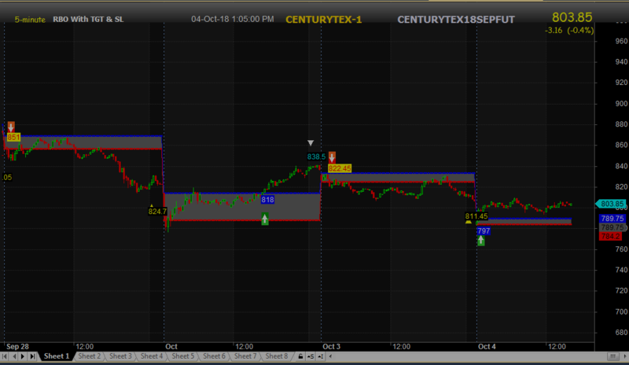Click yellow up triangle below 811.45
Screen dimensions: 629x365
click(x=469, y=221)
